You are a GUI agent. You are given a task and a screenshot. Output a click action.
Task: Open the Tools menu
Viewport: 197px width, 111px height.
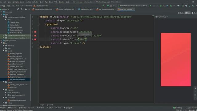[x=51, y=2]
